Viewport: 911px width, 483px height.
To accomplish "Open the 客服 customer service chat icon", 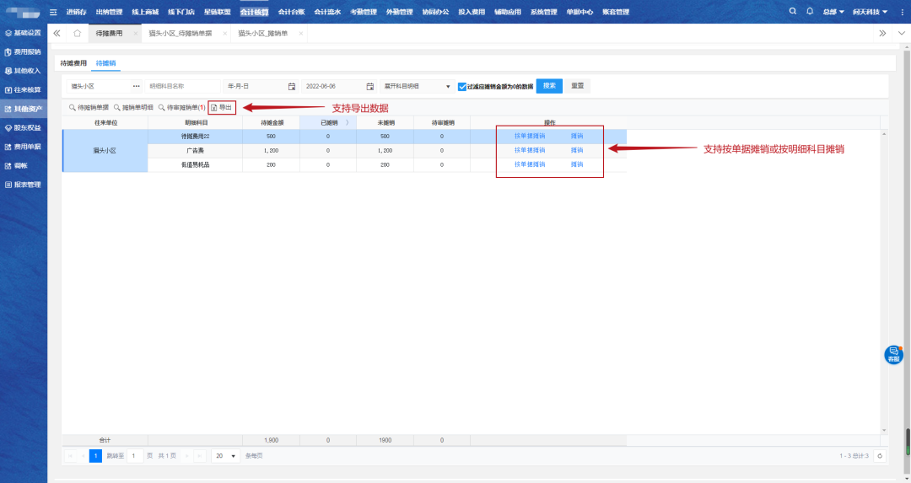I will (x=893, y=355).
